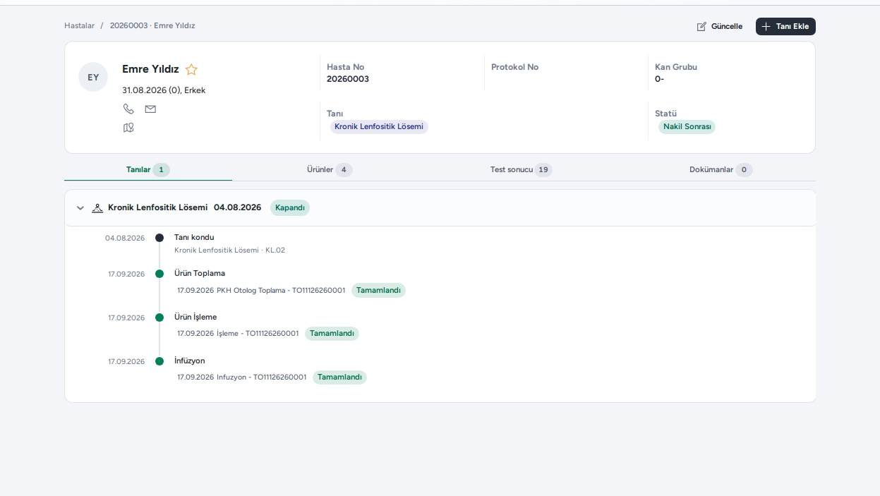Click the Nakil Sonrası status badge

click(x=687, y=127)
